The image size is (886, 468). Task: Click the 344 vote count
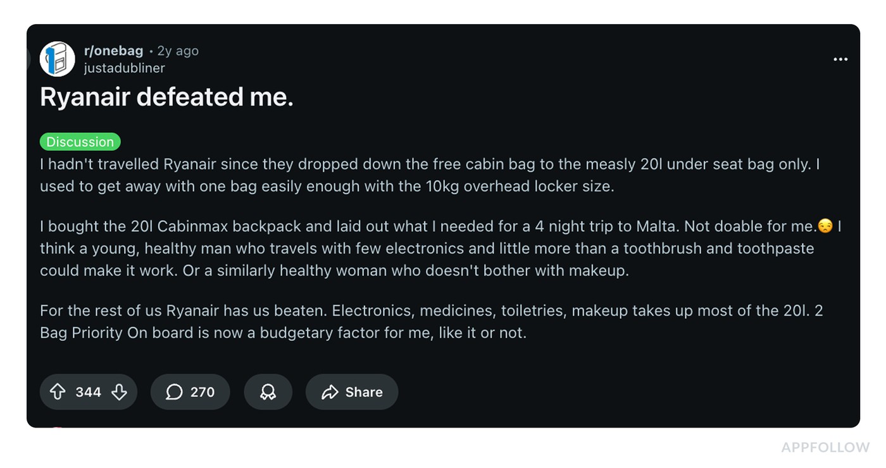click(88, 392)
